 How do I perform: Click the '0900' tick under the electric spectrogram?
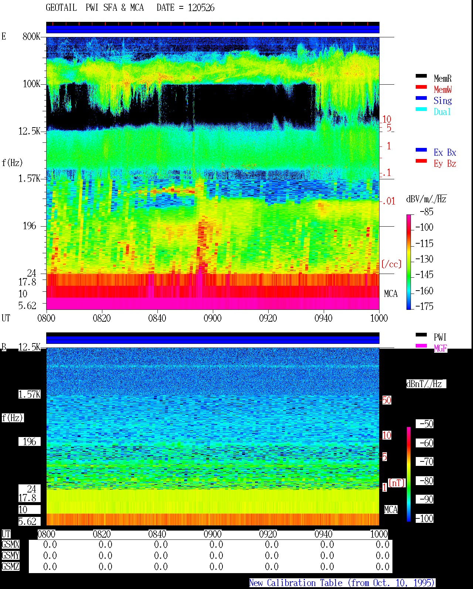click(212, 318)
